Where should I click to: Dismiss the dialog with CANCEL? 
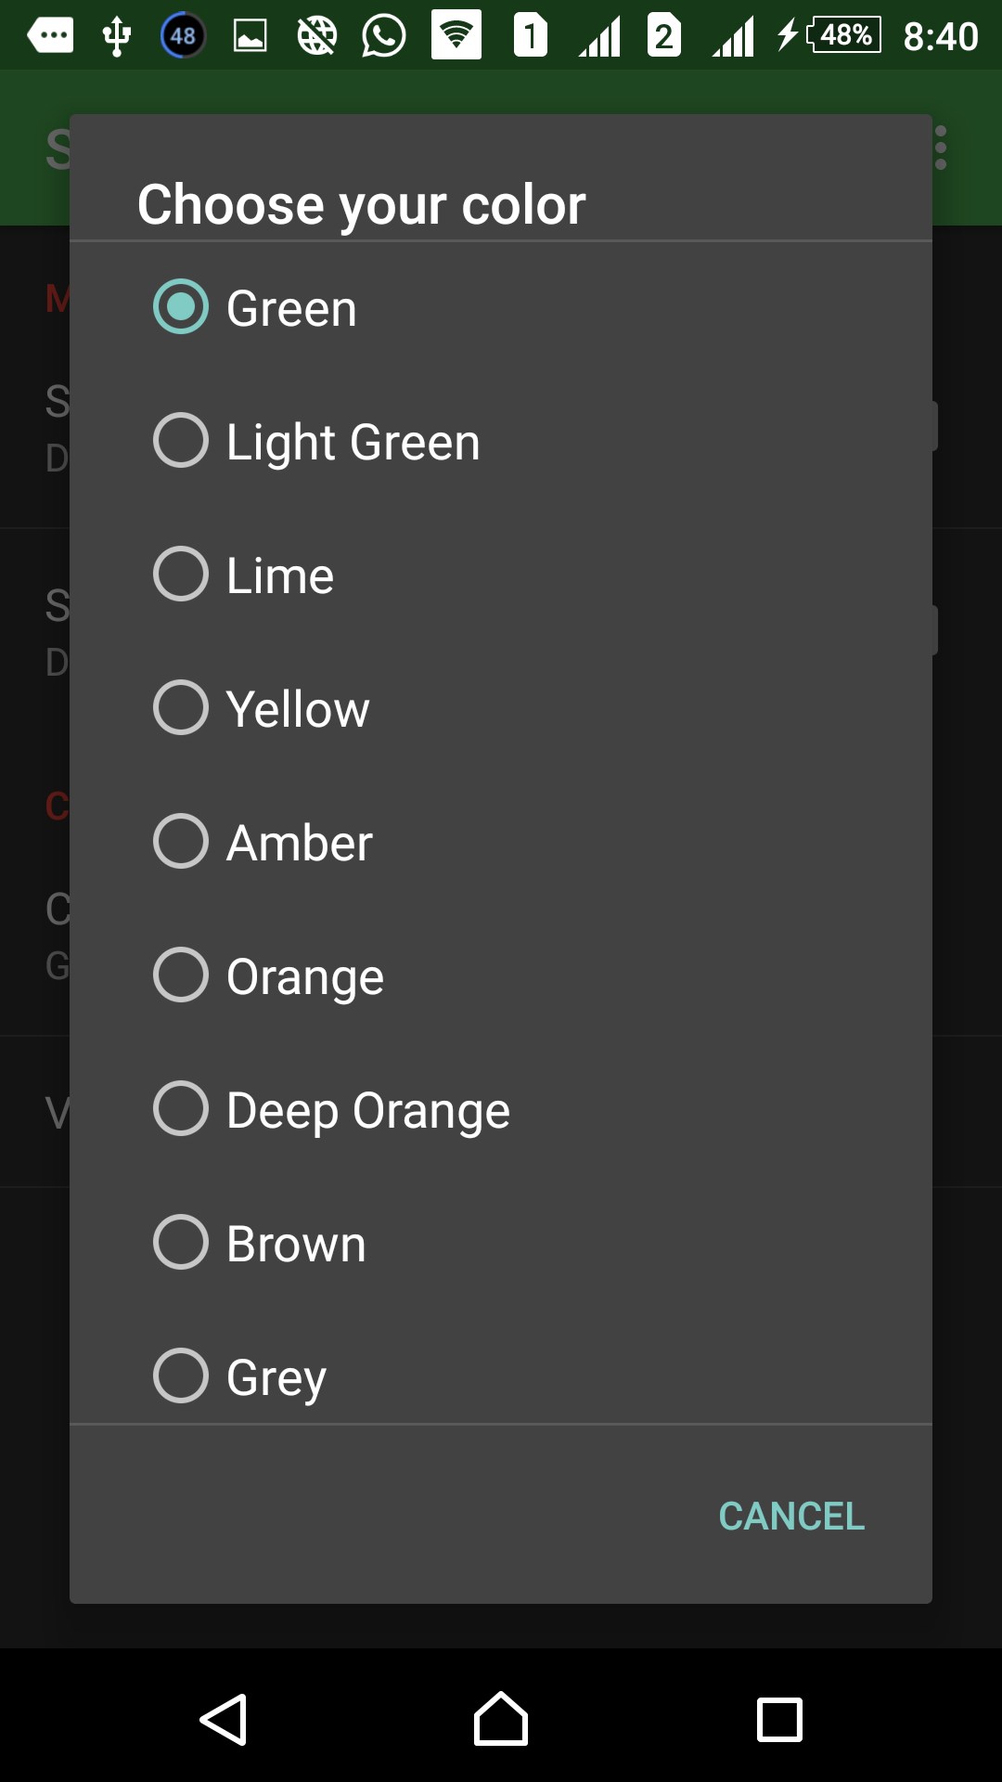coord(791,1517)
